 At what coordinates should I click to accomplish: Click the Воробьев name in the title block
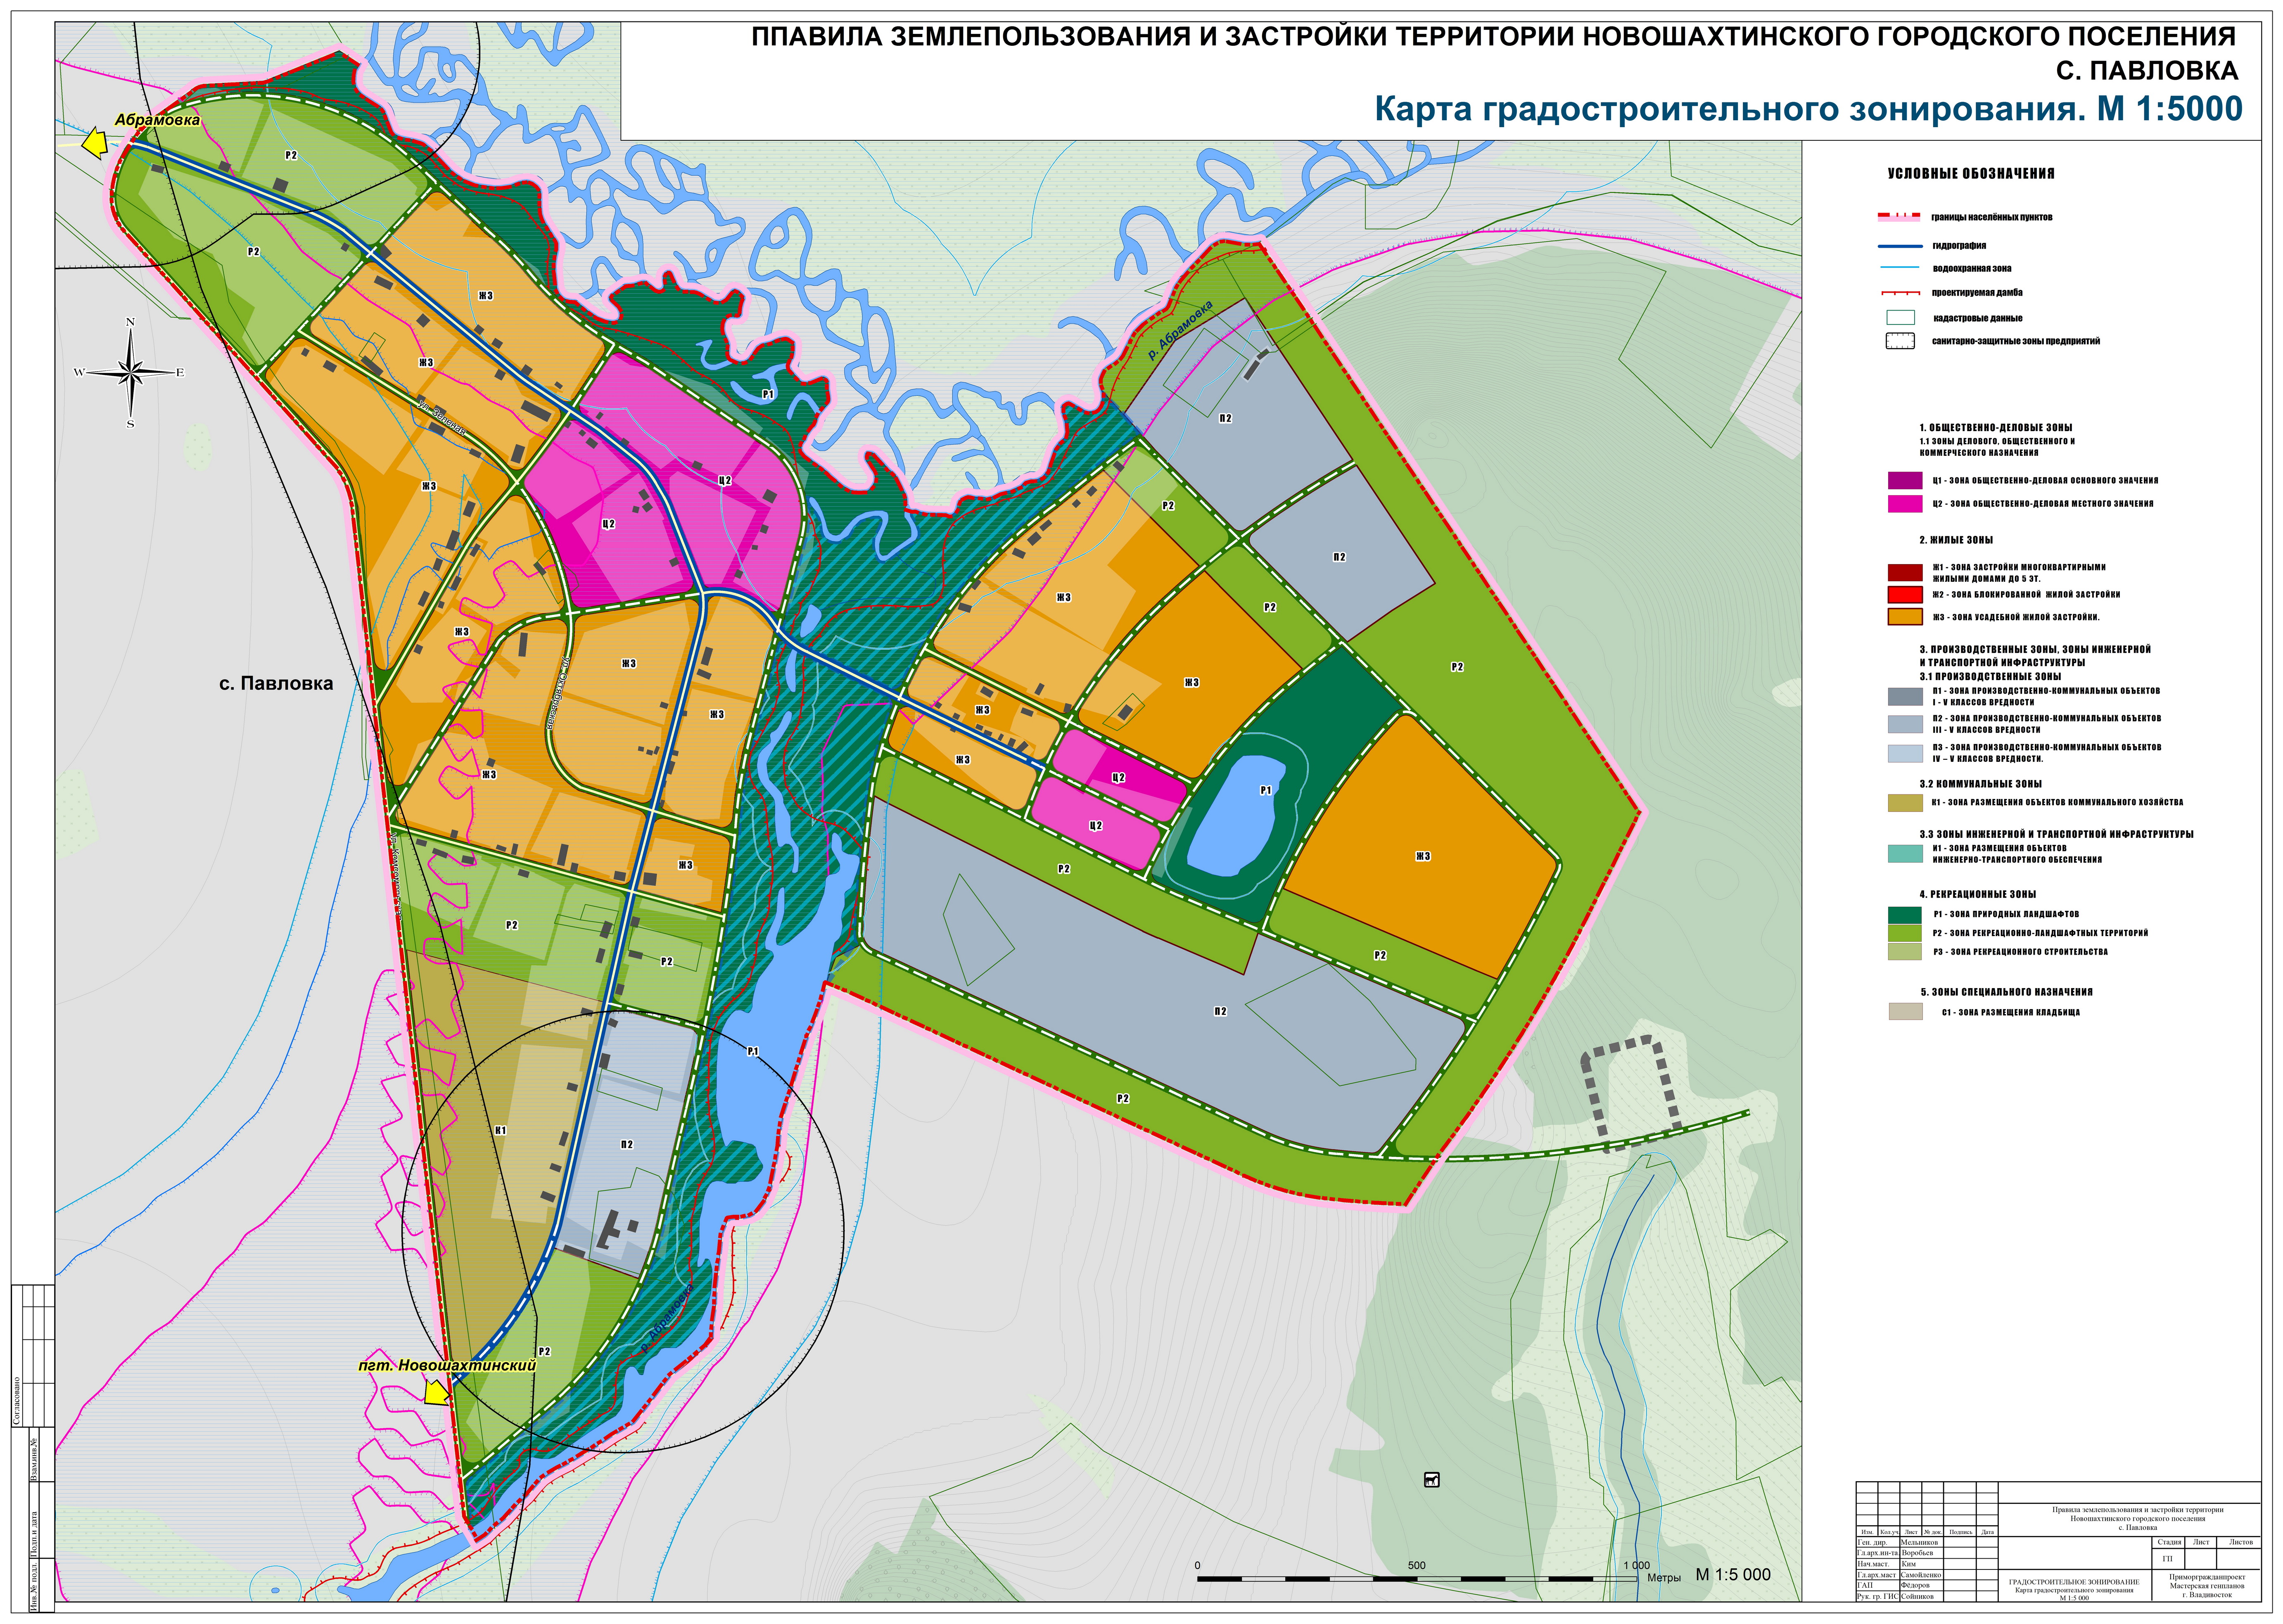click(x=1917, y=1553)
